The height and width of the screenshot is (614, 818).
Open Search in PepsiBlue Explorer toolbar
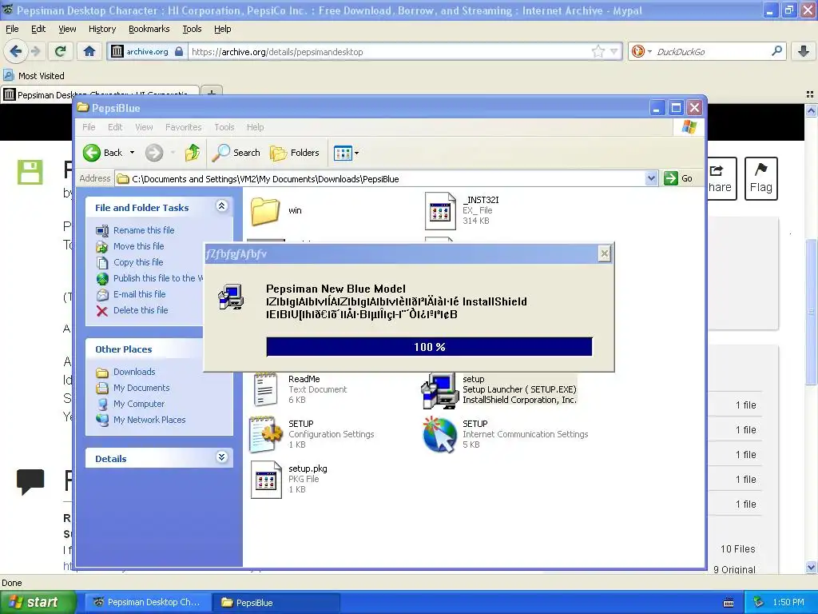[x=236, y=153]
